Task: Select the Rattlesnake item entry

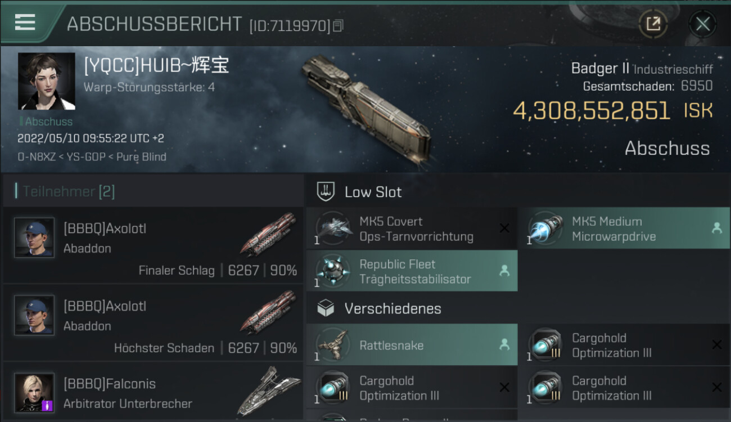Action: click(412, 345)
